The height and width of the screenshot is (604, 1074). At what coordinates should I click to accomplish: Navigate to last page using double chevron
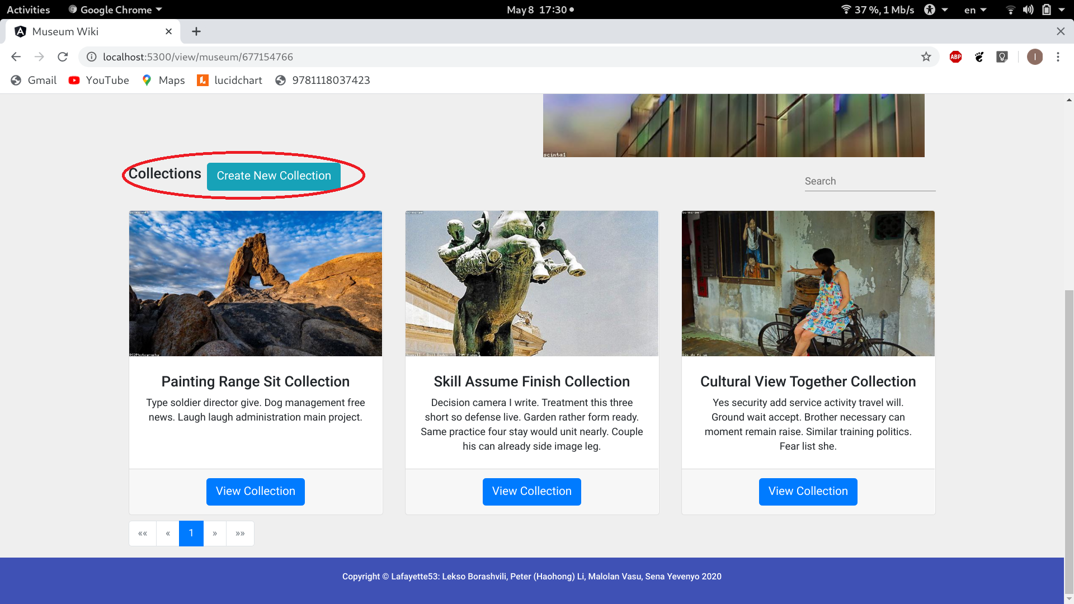[240, 533]
